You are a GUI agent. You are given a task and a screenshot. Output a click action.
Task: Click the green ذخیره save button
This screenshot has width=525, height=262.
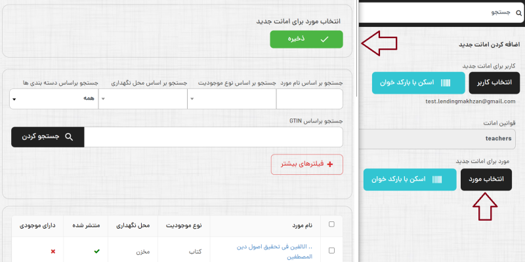tap(306, 39)
